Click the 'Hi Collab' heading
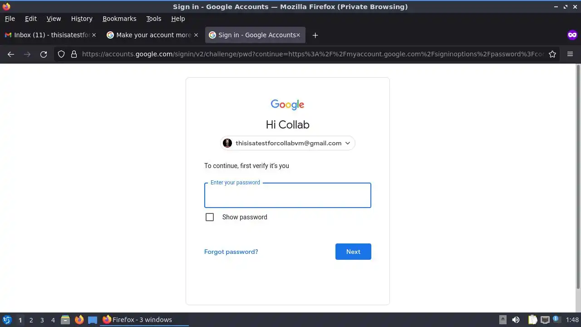 coord(288,124)
